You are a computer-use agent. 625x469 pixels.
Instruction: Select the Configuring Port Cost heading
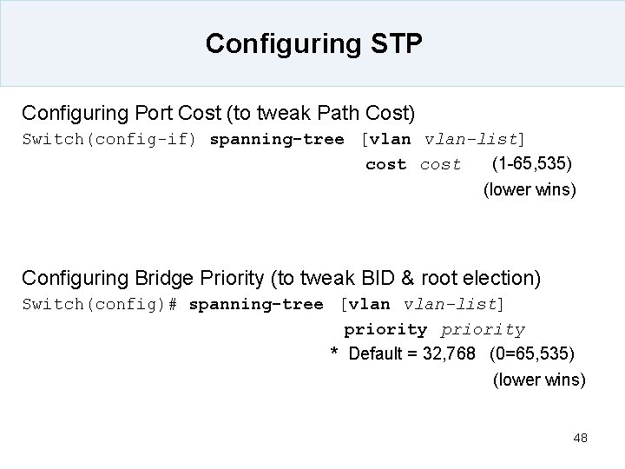coord(219,113)
